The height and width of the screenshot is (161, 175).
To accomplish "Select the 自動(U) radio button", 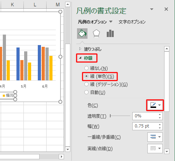I will 86,92.
